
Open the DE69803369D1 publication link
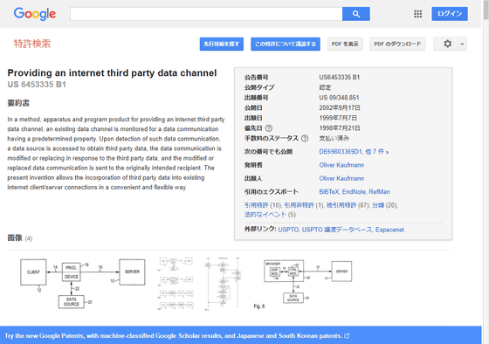pyautogui.click(x=341, y=152)
